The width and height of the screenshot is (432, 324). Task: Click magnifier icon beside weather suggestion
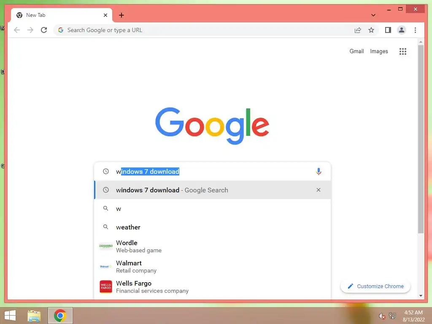106,227
